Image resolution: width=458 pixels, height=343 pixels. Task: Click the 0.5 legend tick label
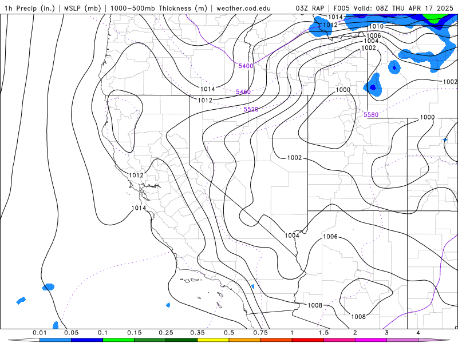(229, 333)
